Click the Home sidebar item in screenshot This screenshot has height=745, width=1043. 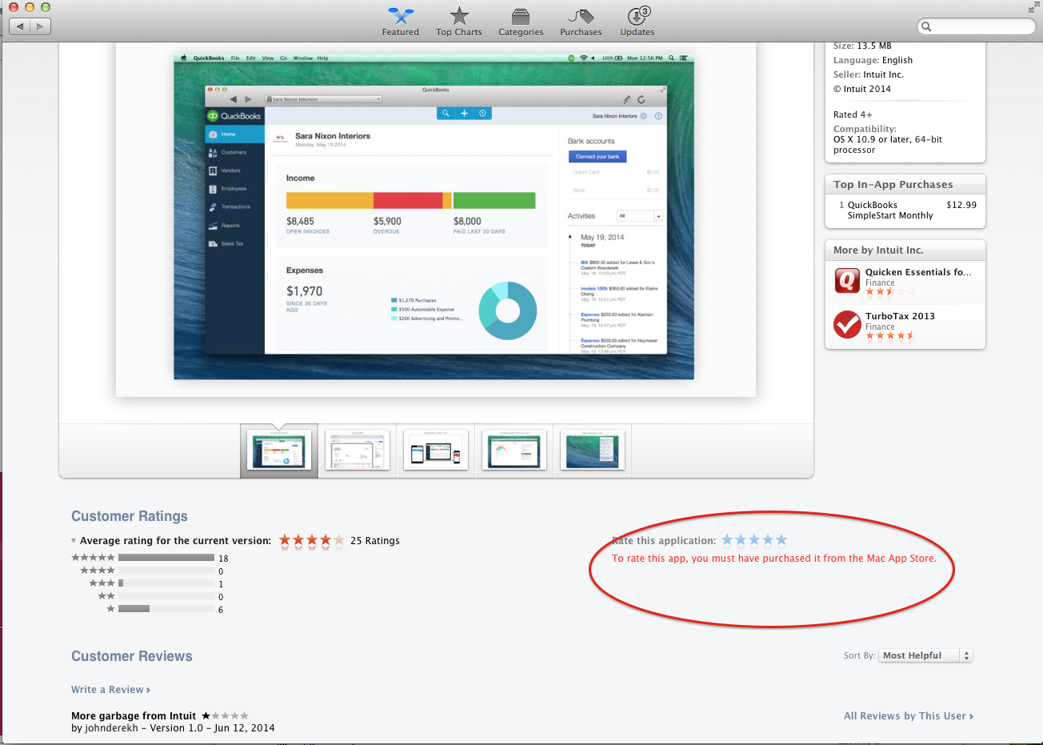coord(234,134)
